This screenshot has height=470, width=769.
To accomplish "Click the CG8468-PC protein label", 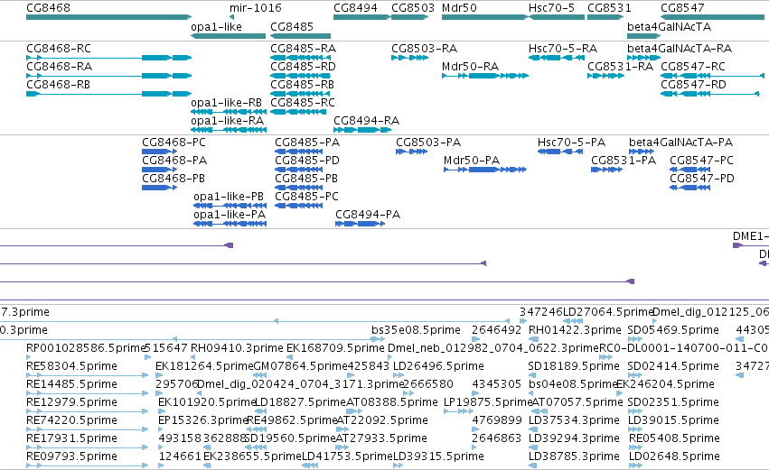I will [173, 143].
